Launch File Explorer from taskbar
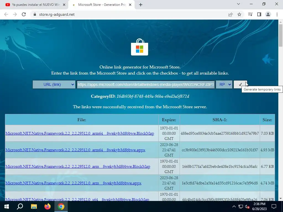The width and height of the screenshot is (283, 212). 34,206
